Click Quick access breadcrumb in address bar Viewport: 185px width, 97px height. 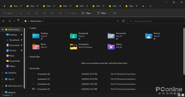[36, 21]
